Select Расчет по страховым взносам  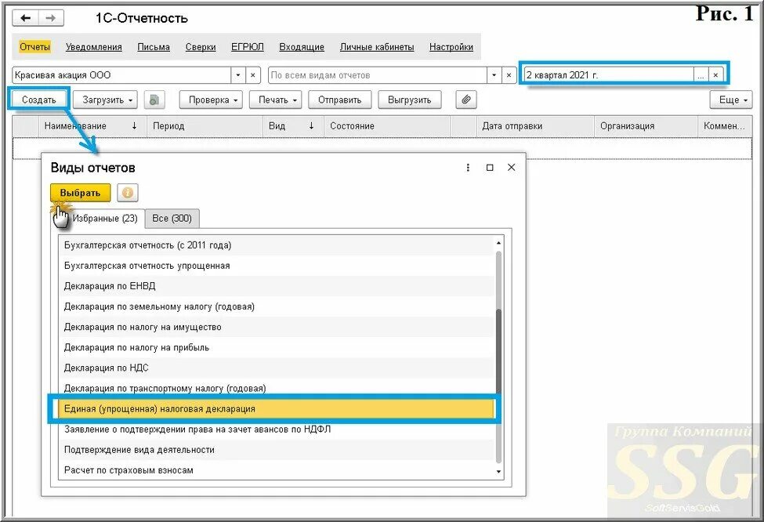point(277,471)
